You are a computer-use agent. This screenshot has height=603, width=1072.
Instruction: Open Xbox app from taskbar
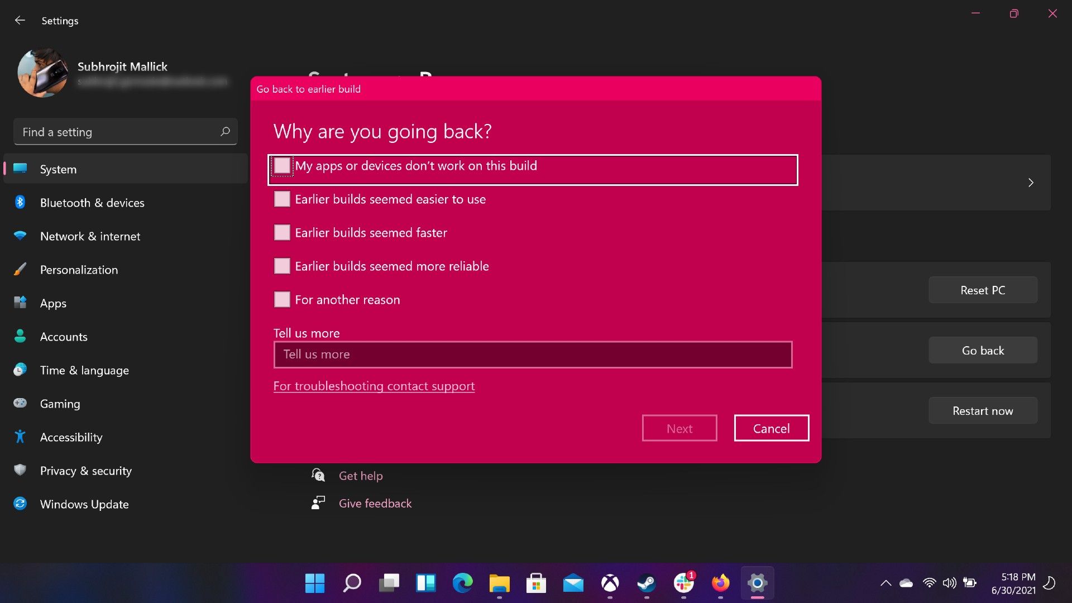pos(610,582)
